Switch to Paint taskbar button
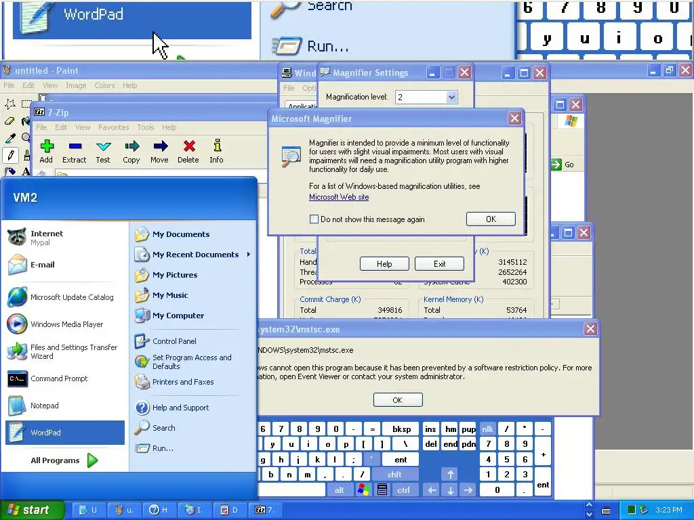 [125, 510]
